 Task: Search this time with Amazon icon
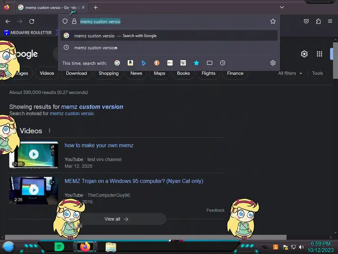(x=130, y=63)
